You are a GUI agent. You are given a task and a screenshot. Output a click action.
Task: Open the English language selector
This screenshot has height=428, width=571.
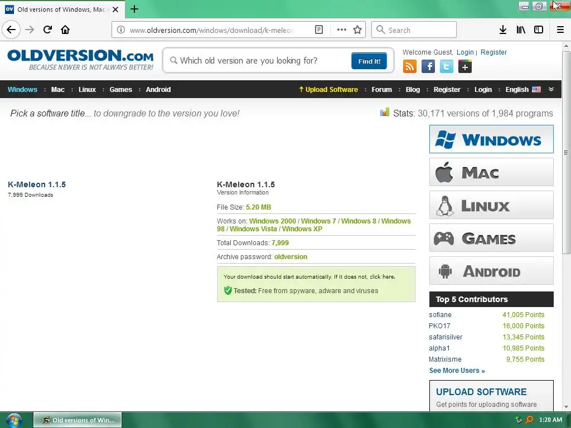(523, 90)
